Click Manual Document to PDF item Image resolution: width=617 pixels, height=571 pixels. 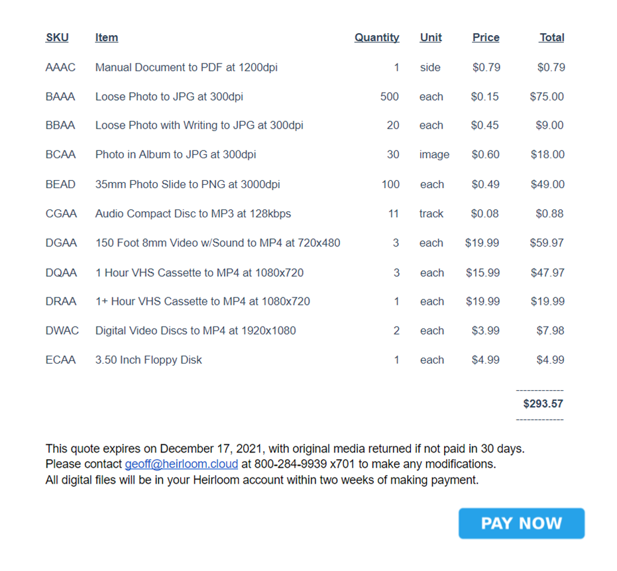click(x=186, y=68)
